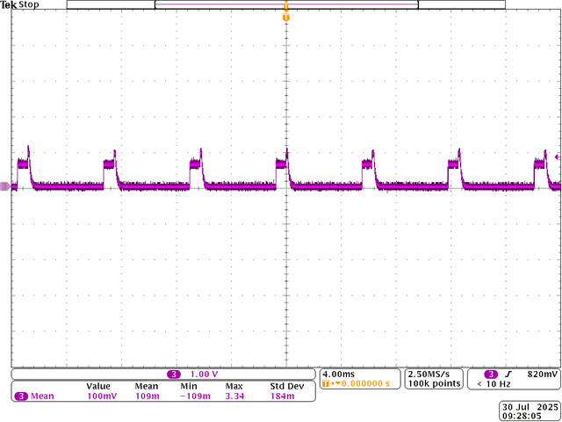Click the 184m standard deviation value
The height and width of the screenshot is (422, 562).
[x=283, y=397]
